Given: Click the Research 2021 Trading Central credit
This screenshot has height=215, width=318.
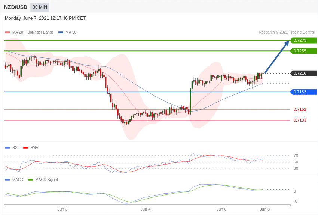Looking at the screenshot, I should [287, 32].
